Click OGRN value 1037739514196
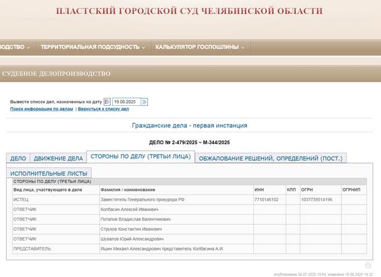This screenshot has width=381, height=277. click(316, 199)
